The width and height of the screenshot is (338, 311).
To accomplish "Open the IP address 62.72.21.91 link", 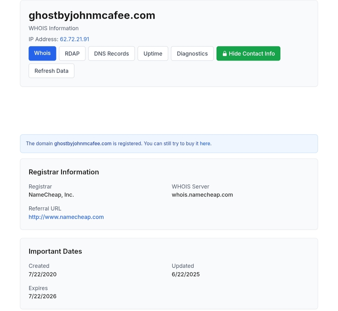I will [74, 39].
